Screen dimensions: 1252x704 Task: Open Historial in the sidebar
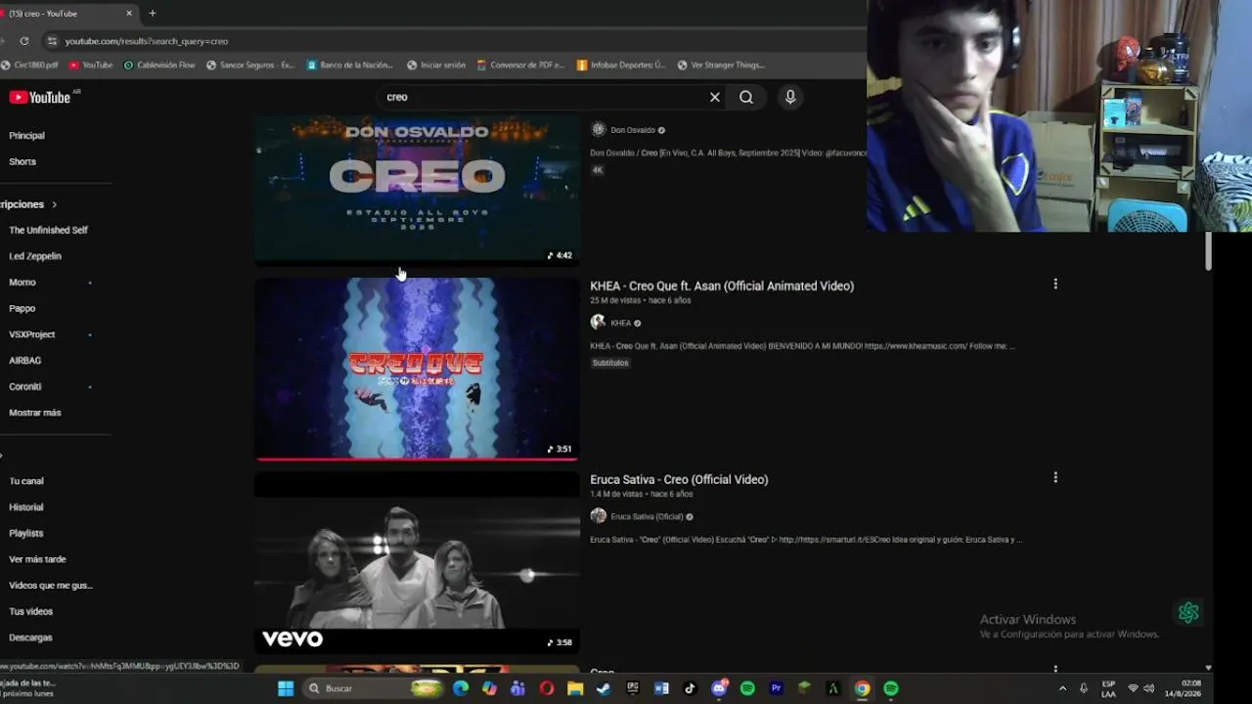coord(26,507)
